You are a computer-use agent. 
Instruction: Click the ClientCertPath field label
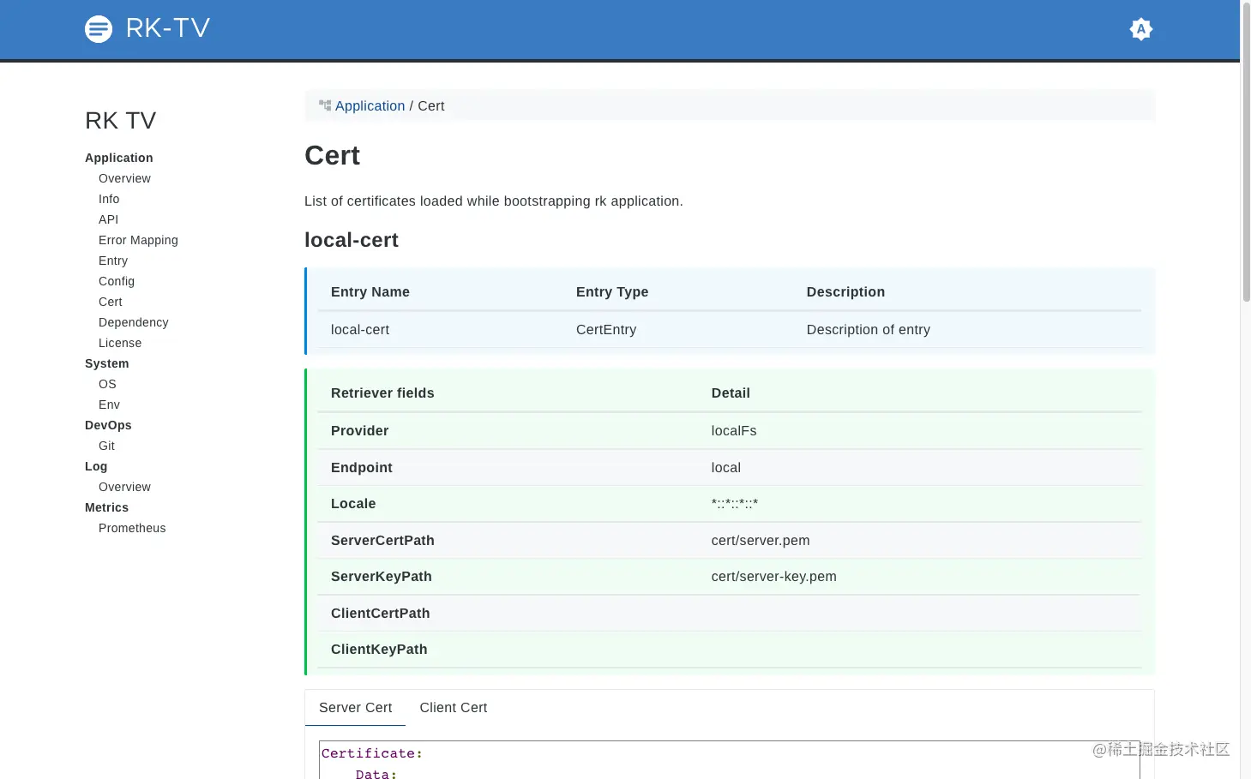pyautogui.click(x=381, y=614)
